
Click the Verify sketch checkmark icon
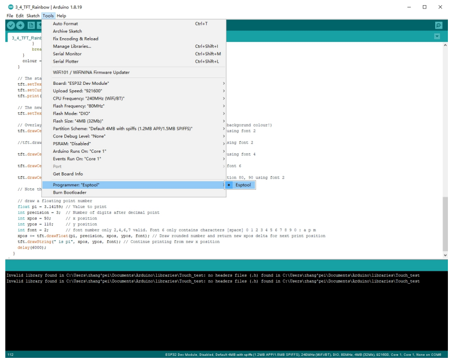tap(11, 25)
